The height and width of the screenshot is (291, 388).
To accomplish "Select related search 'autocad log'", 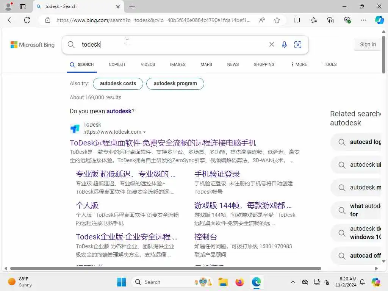I will coord(356,142).
